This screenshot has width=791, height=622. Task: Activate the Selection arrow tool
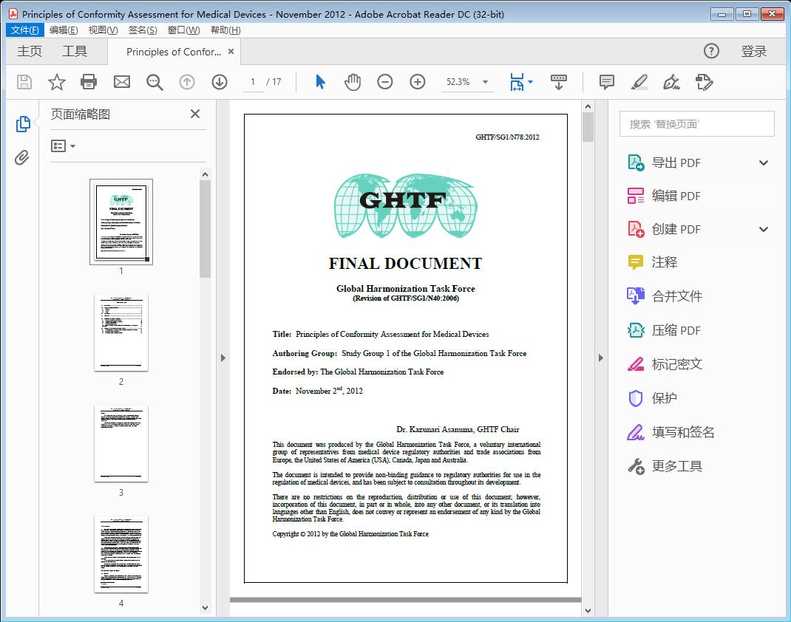coord(320,82)
